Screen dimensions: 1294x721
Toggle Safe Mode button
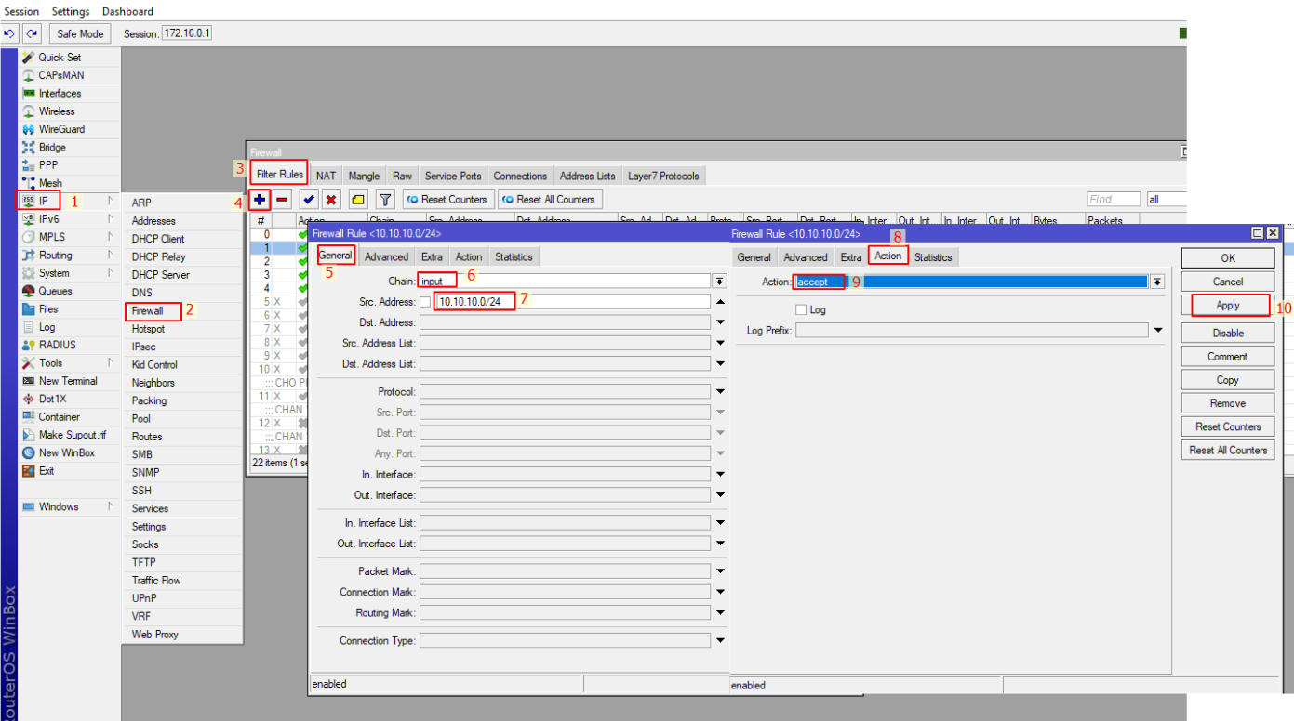click(x=81, y=34)
